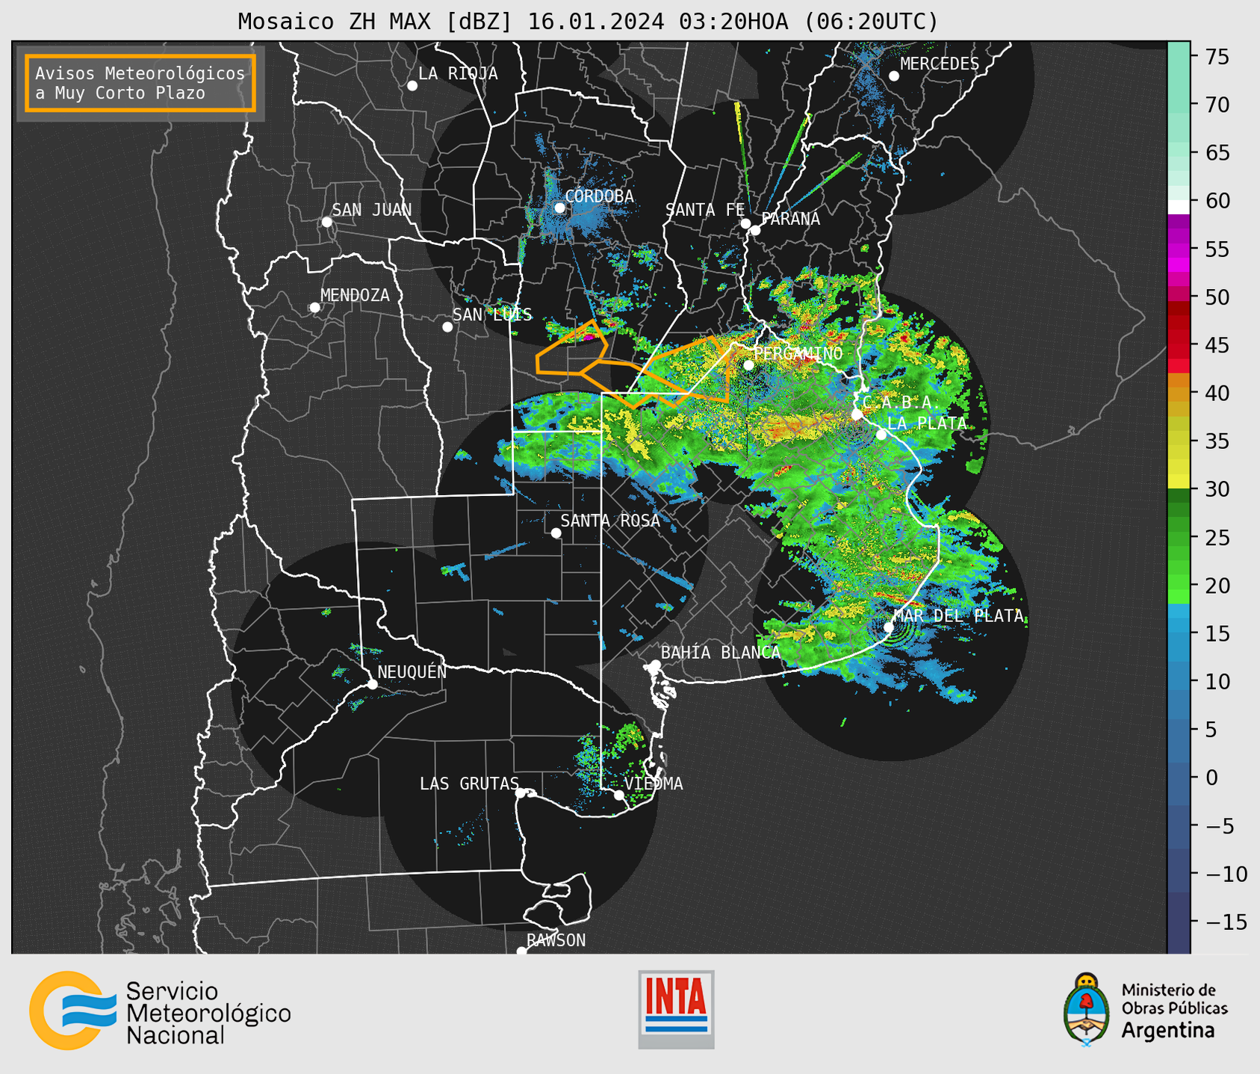Click the LAS GRUTAS city marker dot

click(x=521, y=793)
